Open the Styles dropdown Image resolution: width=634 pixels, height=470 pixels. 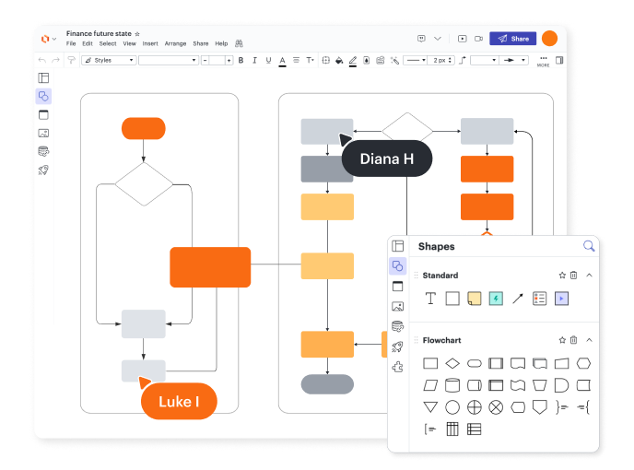click(109, 60)
